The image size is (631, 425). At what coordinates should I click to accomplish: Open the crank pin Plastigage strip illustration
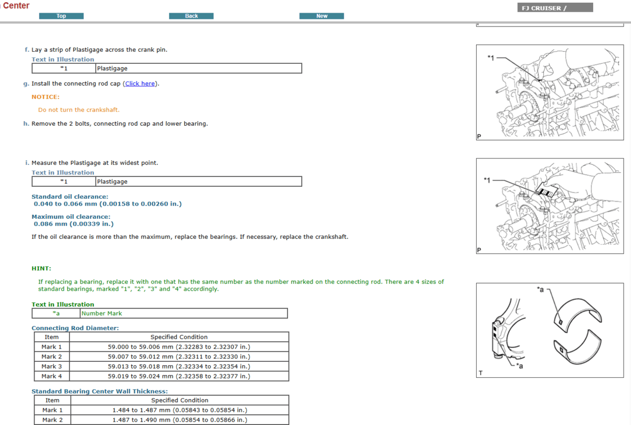(x=549, y=92)
